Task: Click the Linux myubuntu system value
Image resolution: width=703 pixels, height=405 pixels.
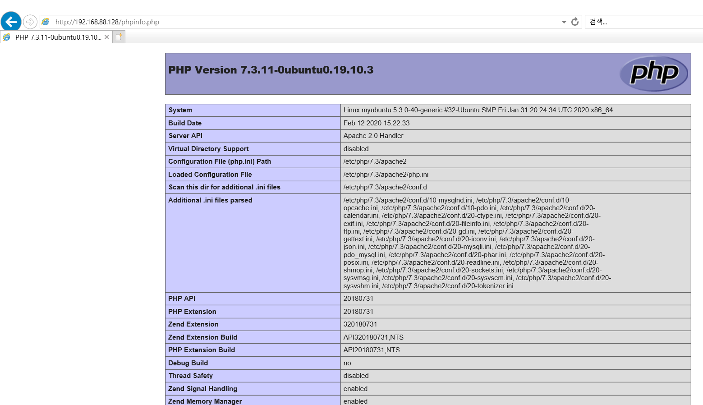Action: pos(478,110)
